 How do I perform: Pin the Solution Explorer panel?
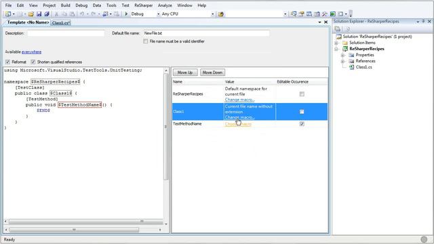pos(423,21)
